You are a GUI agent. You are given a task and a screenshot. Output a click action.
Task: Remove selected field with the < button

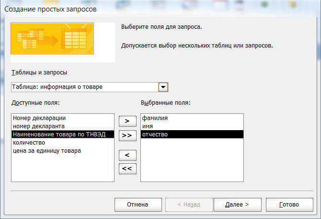[127, 155]
